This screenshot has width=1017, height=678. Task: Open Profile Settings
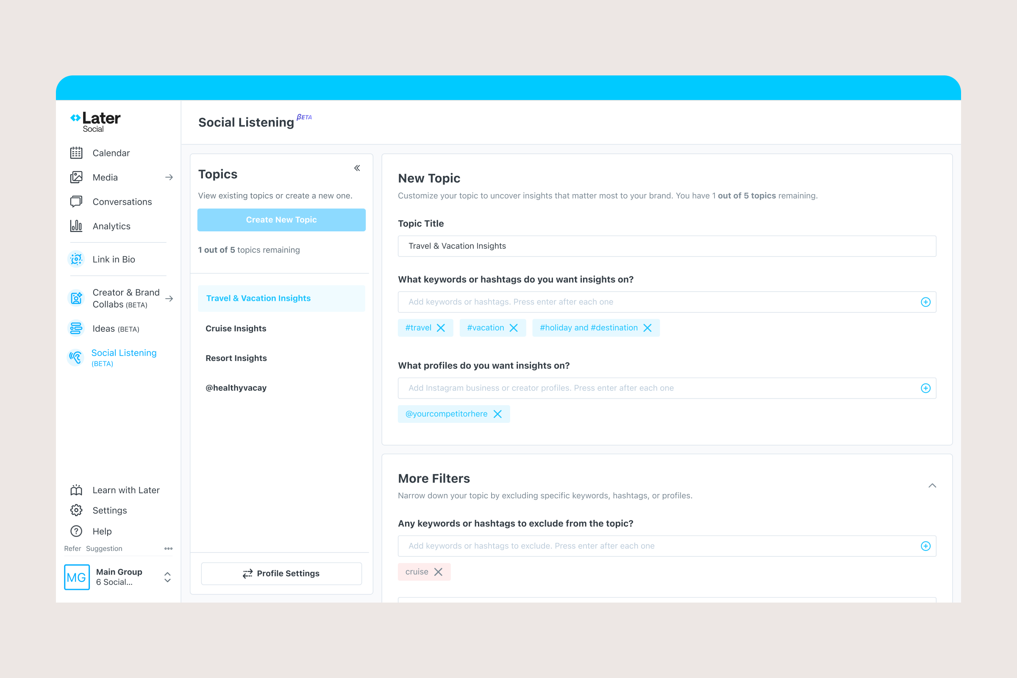point(281,573)
